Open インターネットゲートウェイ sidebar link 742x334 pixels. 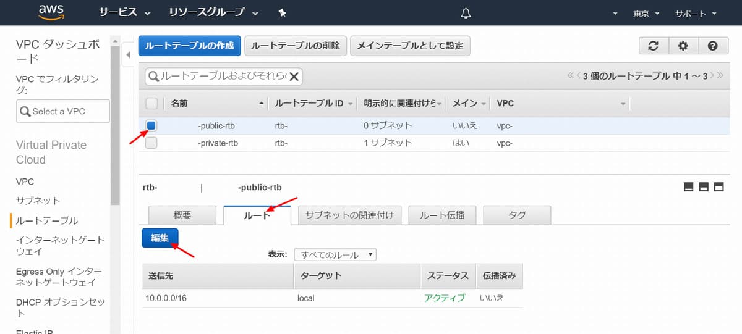tap(60, 246)
